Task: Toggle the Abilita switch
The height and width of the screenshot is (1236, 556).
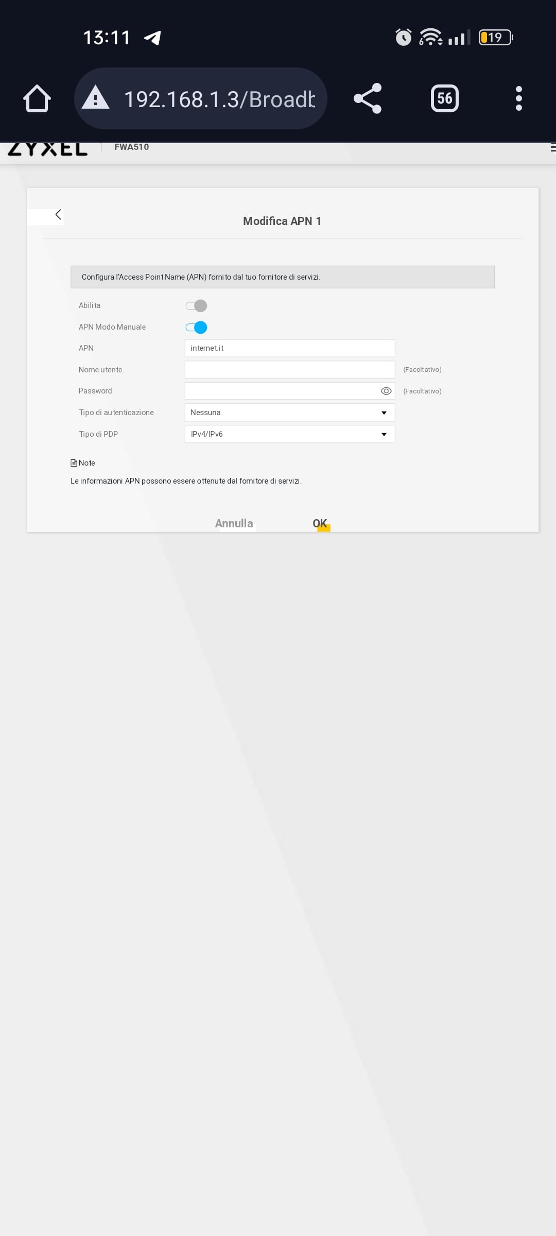Action: (x=196, y=306)
